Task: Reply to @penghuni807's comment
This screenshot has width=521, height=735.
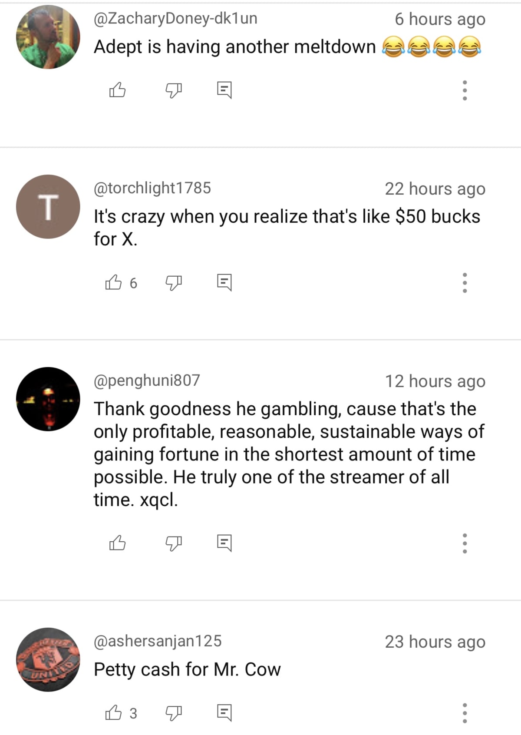Action: click(x=224, y=543)
